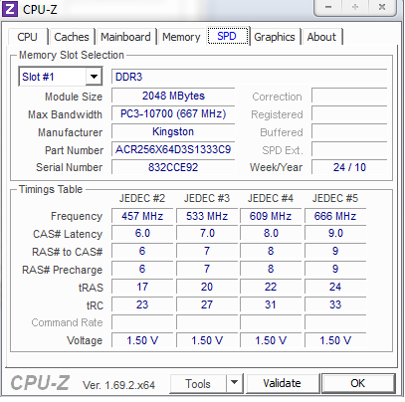Screen dimensions: 405x402
Task: Click the tRC value 33
Action: pos(335,304)
